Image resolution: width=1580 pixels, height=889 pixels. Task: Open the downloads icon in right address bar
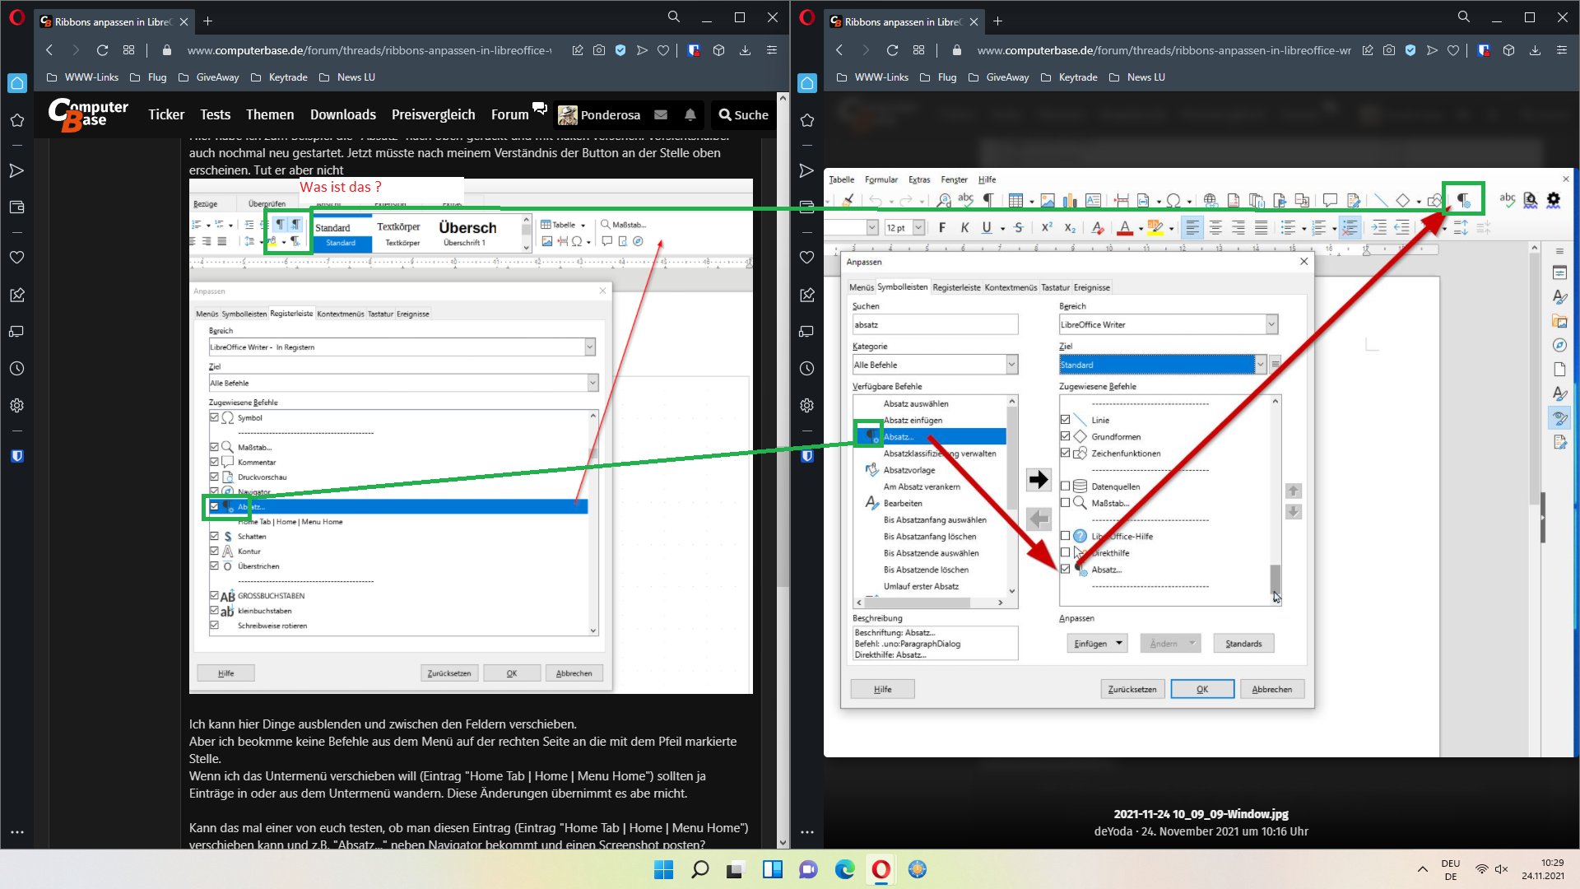[1535, 50]
